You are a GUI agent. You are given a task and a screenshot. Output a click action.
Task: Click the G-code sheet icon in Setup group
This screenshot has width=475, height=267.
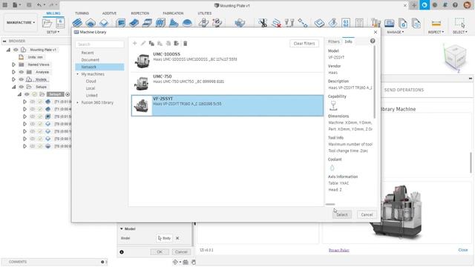coord(60,23)
